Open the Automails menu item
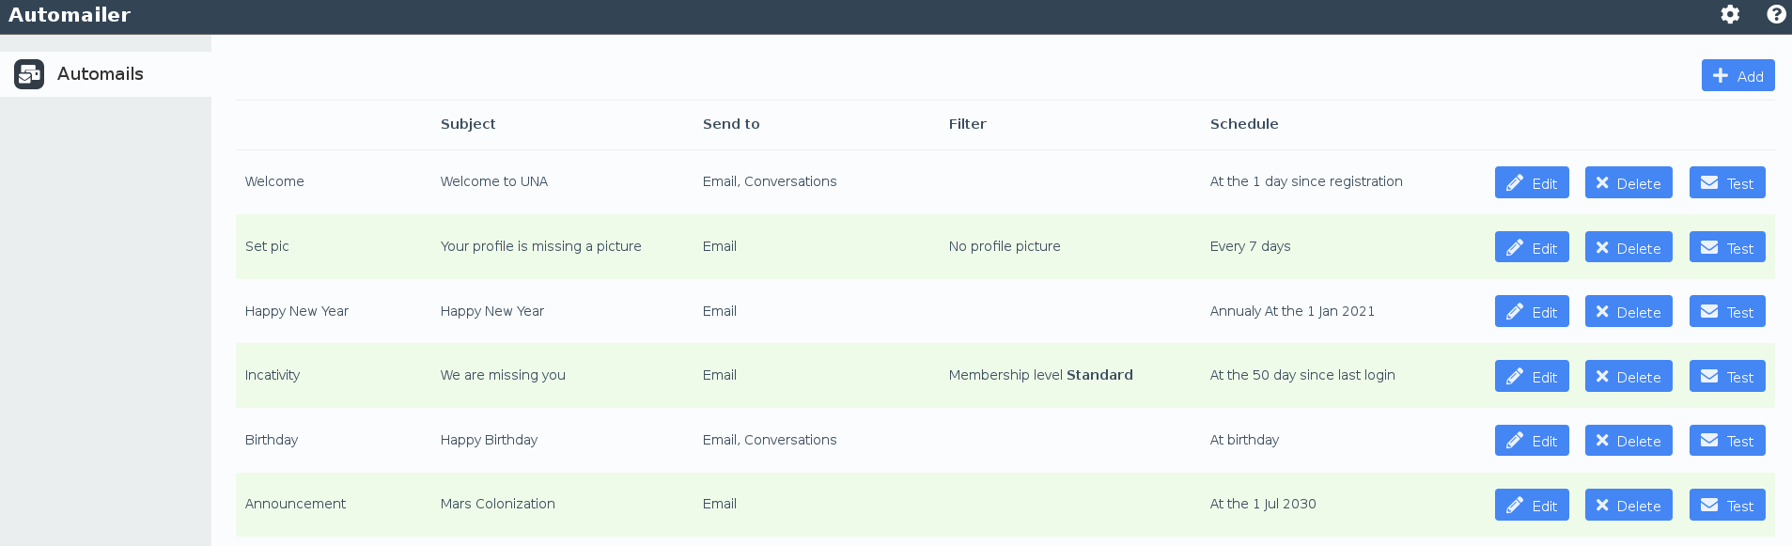The height and width of the screenshot is (546, 1792). [101, 74]
